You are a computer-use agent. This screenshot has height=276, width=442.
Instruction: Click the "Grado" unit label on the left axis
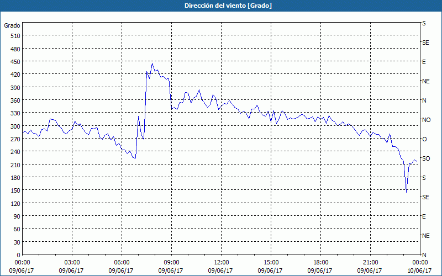12,25
